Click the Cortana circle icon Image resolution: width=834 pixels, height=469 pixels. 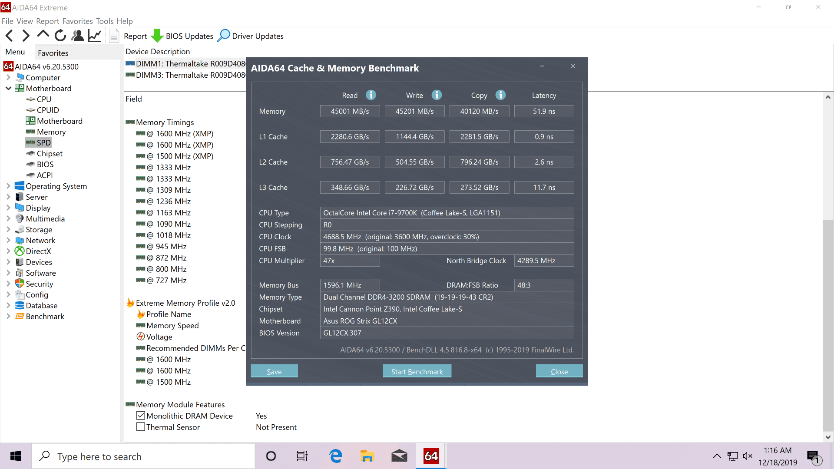pyautogui.click(x=271, y=456)
